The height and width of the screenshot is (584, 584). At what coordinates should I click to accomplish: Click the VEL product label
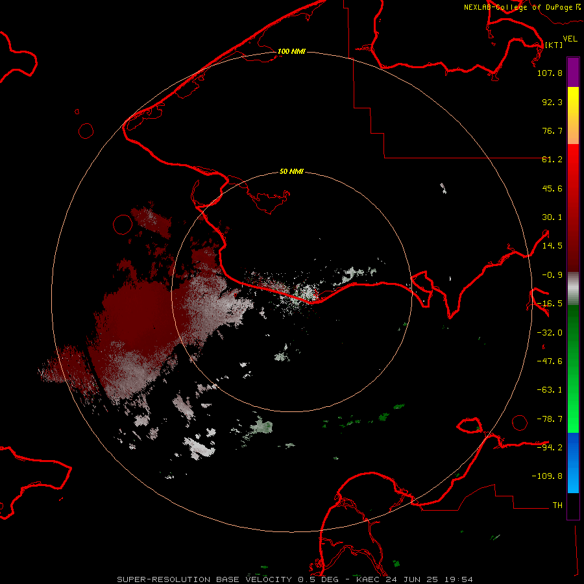pyautogui.click(x=570, y=39)
